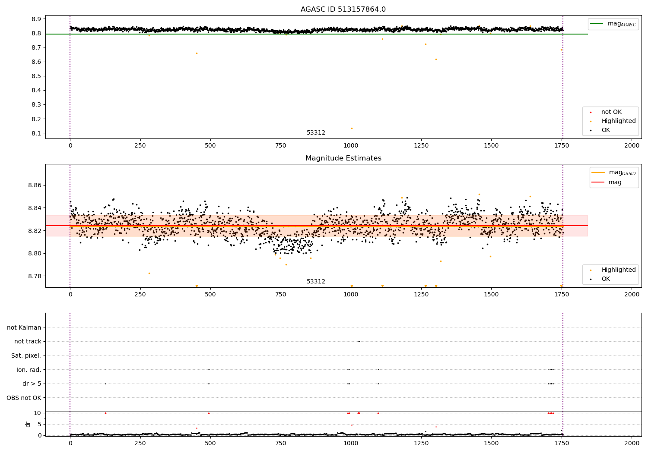Click the 'not Kalman' axis label
This screenshot has height=453, width=648.
24,327
